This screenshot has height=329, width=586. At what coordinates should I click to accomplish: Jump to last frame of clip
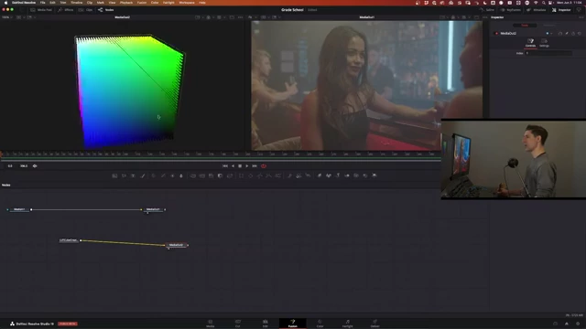255,166
